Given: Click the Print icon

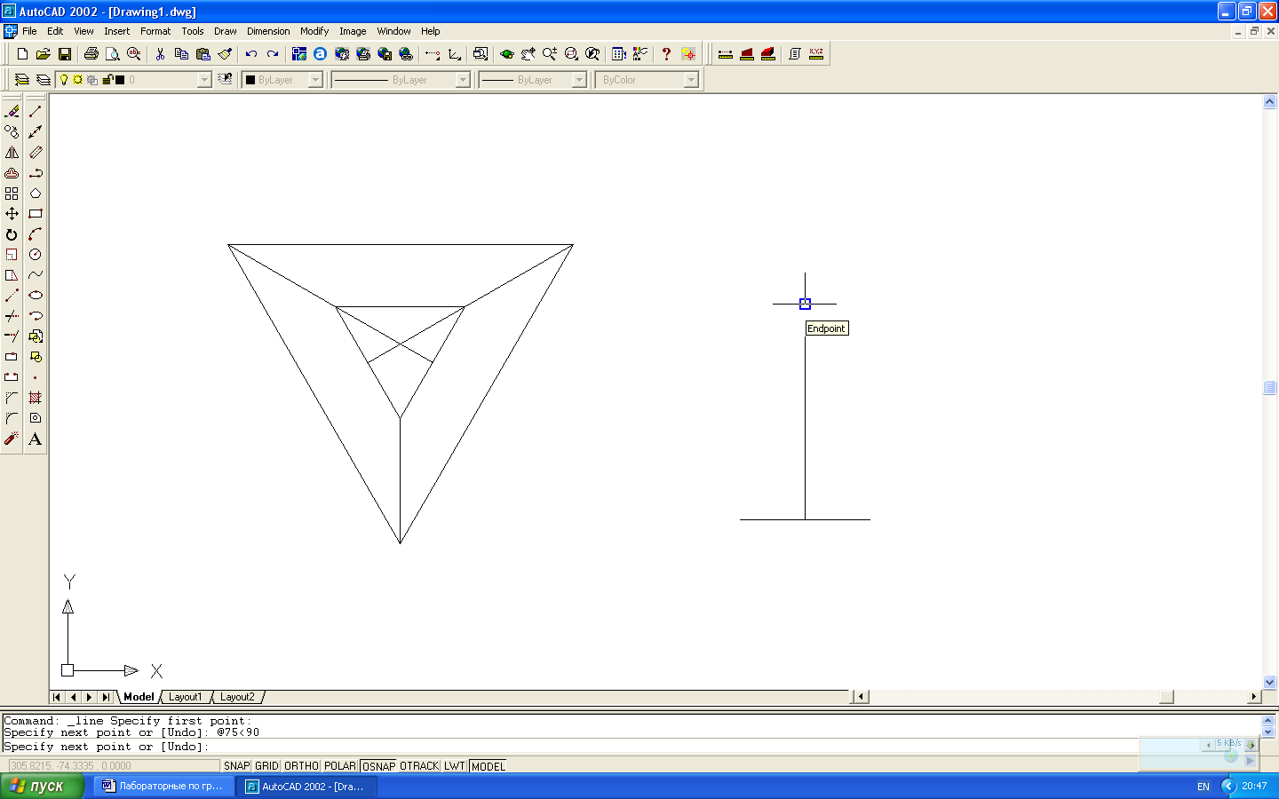Looking at the screenshot, I should tap(91, 54).
